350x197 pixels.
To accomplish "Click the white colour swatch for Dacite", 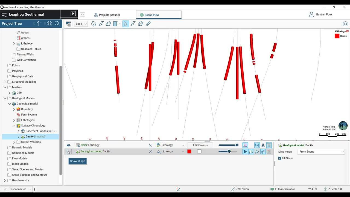I will pyautogui.click(x=199, y=152).
